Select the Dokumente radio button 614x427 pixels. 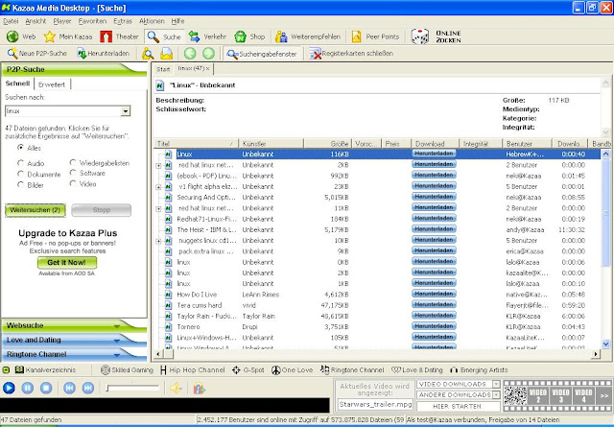[x=20, y=174]
